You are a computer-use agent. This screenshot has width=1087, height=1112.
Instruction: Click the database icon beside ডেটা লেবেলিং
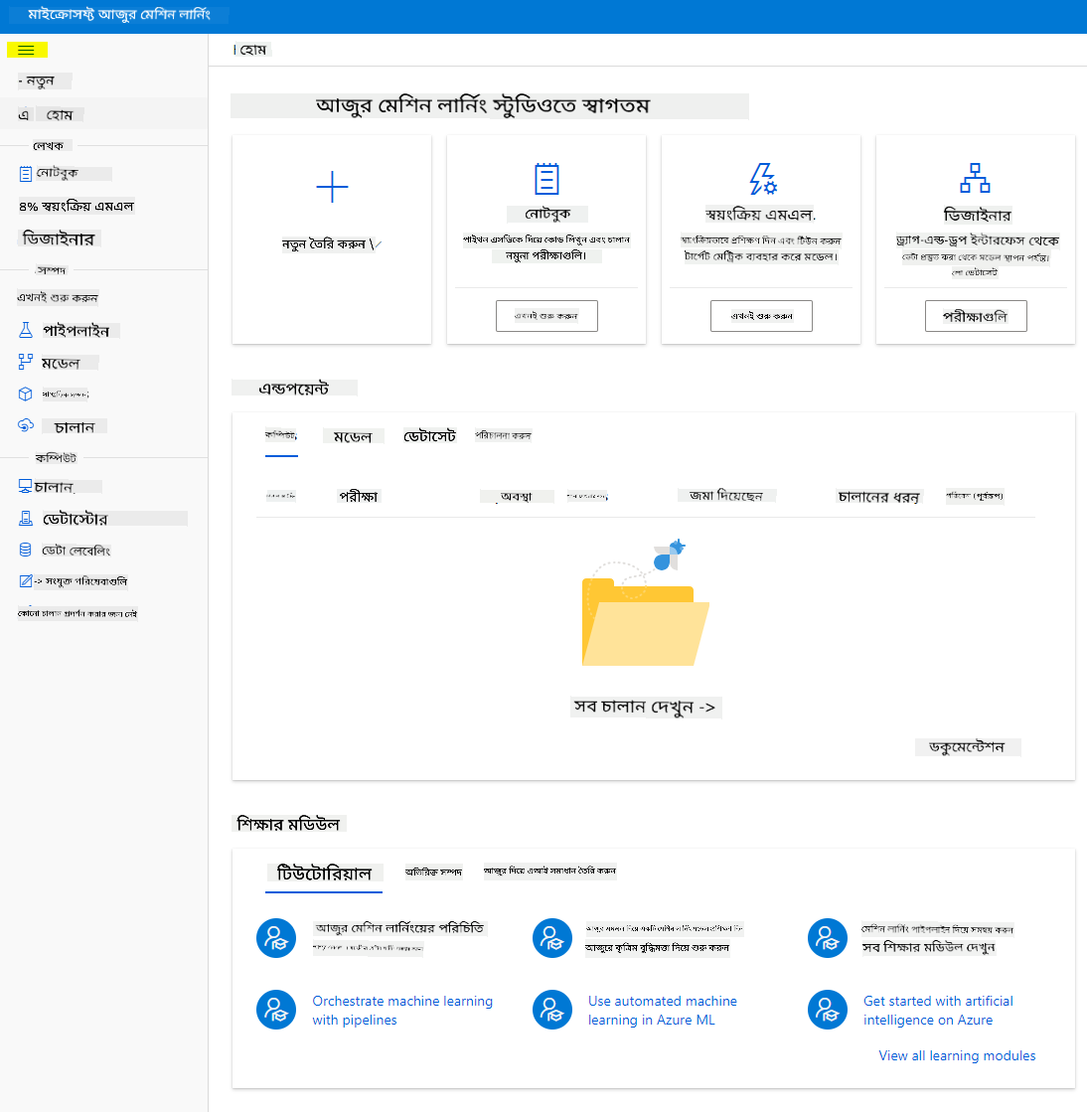pyautogui.click(x=26, y=550)
